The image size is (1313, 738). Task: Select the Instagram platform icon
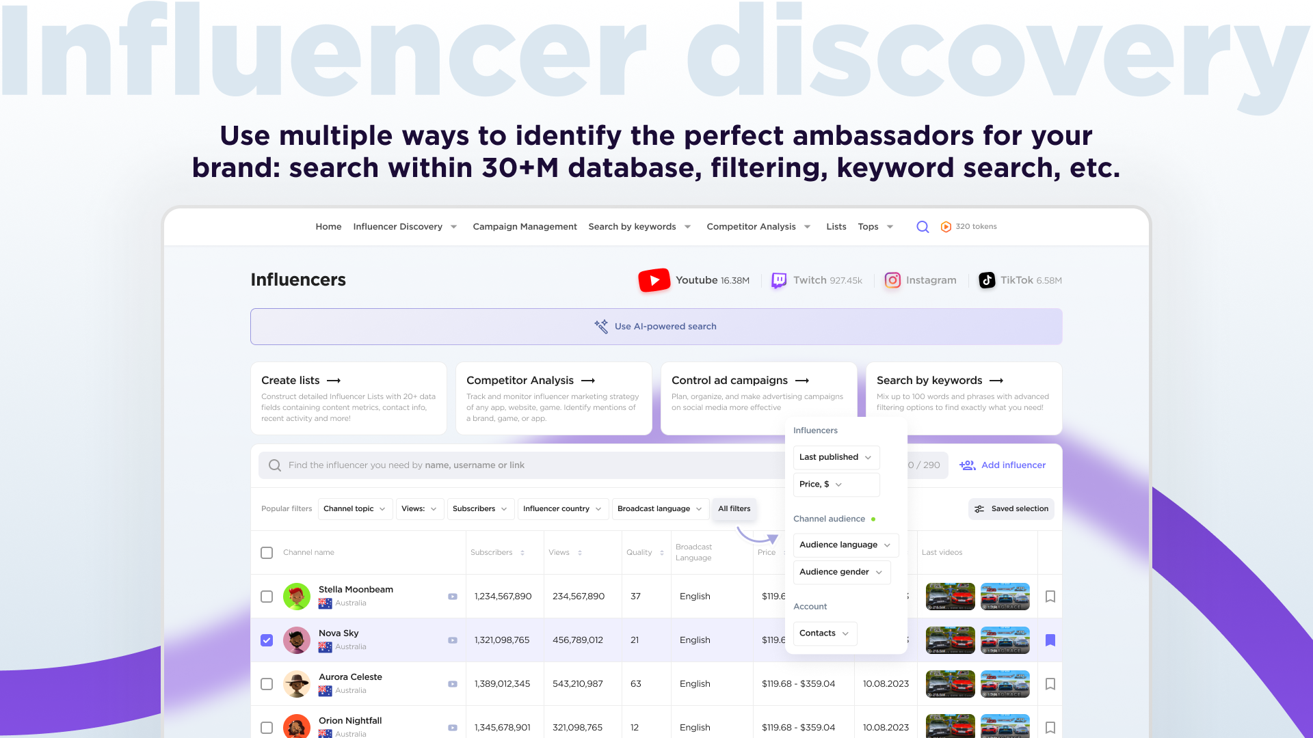point(892,280)
